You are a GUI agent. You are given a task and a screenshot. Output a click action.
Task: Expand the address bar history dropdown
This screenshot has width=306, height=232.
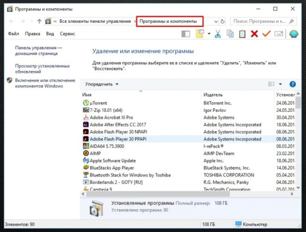(216, 21)
